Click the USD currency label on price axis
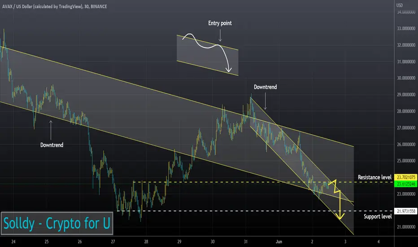The image size is (418, 247). tap(399, 5)
